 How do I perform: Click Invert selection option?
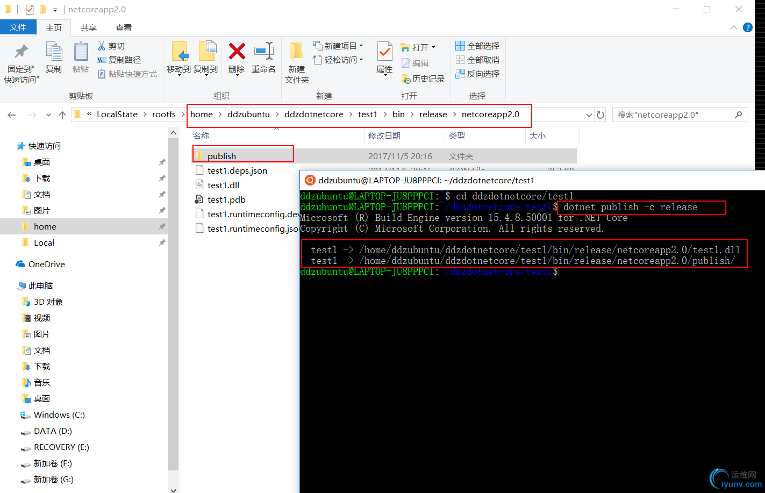[x=477, y=74]
